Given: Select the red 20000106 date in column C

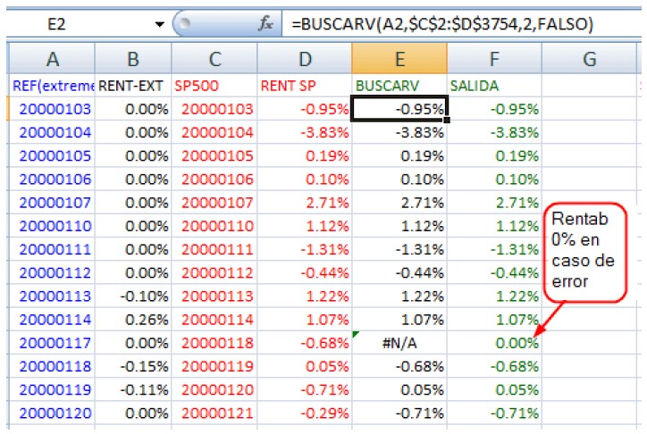Looking at the screenshot, I should click(214, 179).
